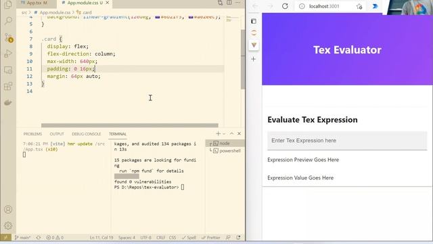Viewport: 433px width, 244px height.
Task: Select the Terminal panel tab
Action: click(118, 134)
